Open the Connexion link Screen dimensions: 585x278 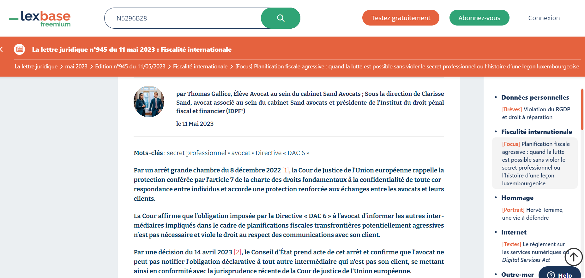544,18
